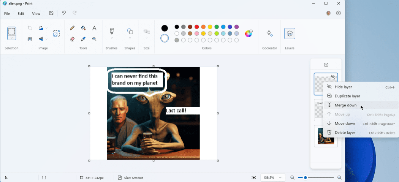Select the Pencil tool
The image size is (399, 182).
[x=72, y=28]
